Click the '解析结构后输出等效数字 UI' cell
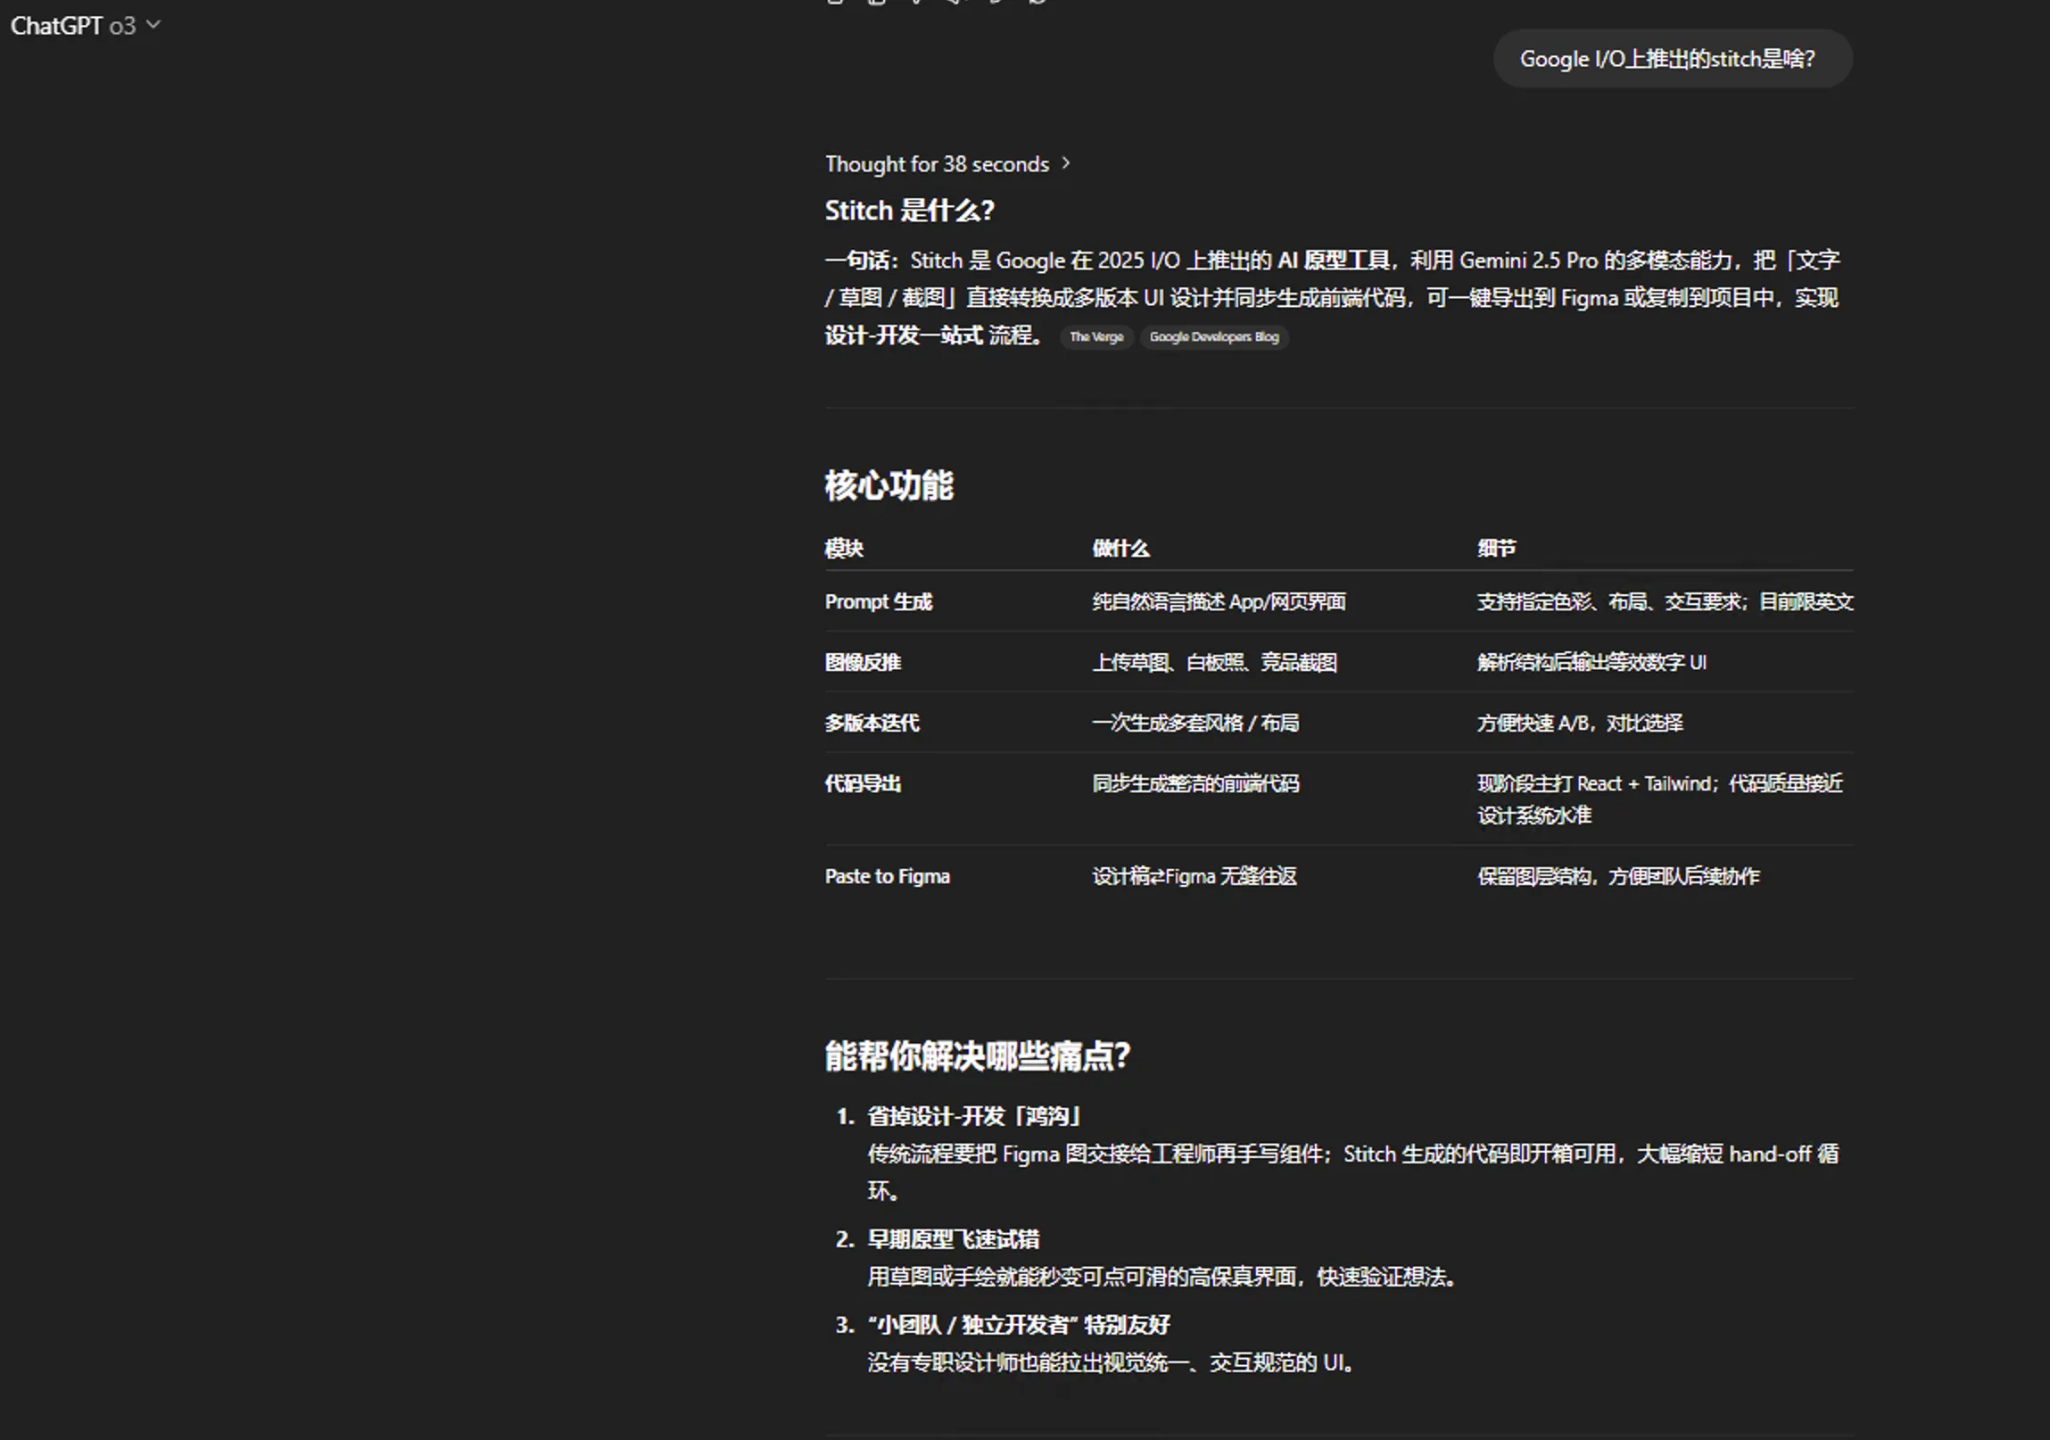 coord(1591,662)
